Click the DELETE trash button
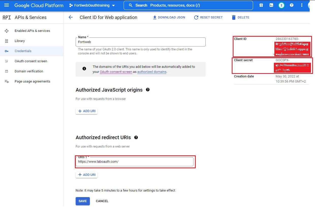This screenshot has height=209, width=315. pyautogui.click(x=240, y=17)
